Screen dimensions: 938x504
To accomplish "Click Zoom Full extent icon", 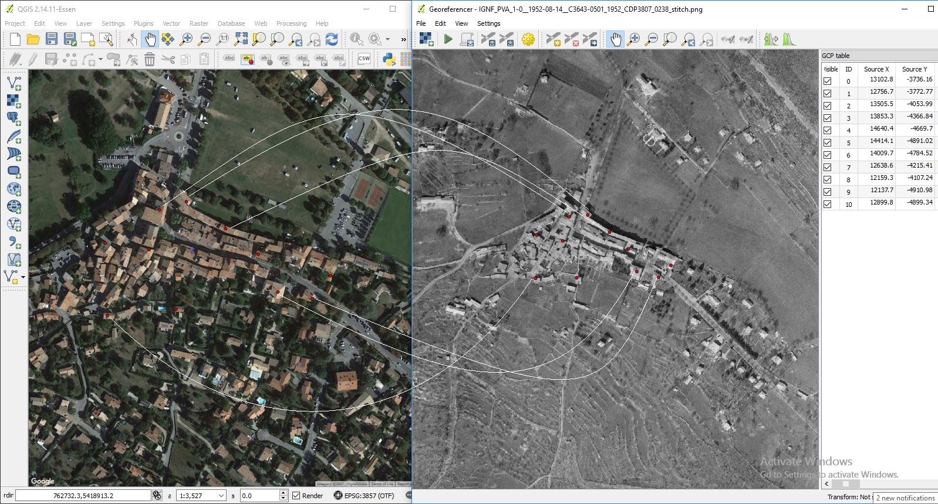I will tap(241, 39).
